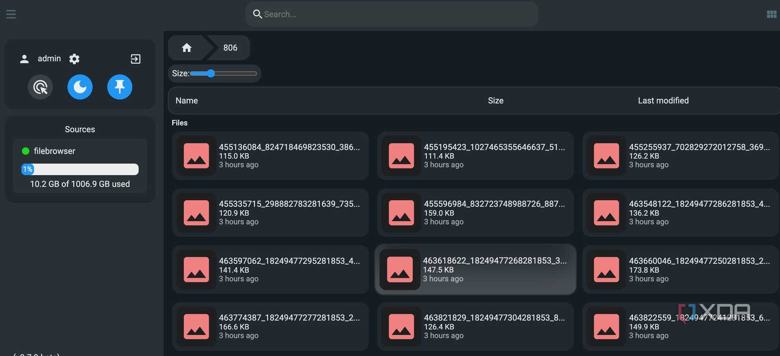Viewport: 780px width, 356px height.
Task: Open the 806 breadcrumb folder
Action: [x=230, y=48]
